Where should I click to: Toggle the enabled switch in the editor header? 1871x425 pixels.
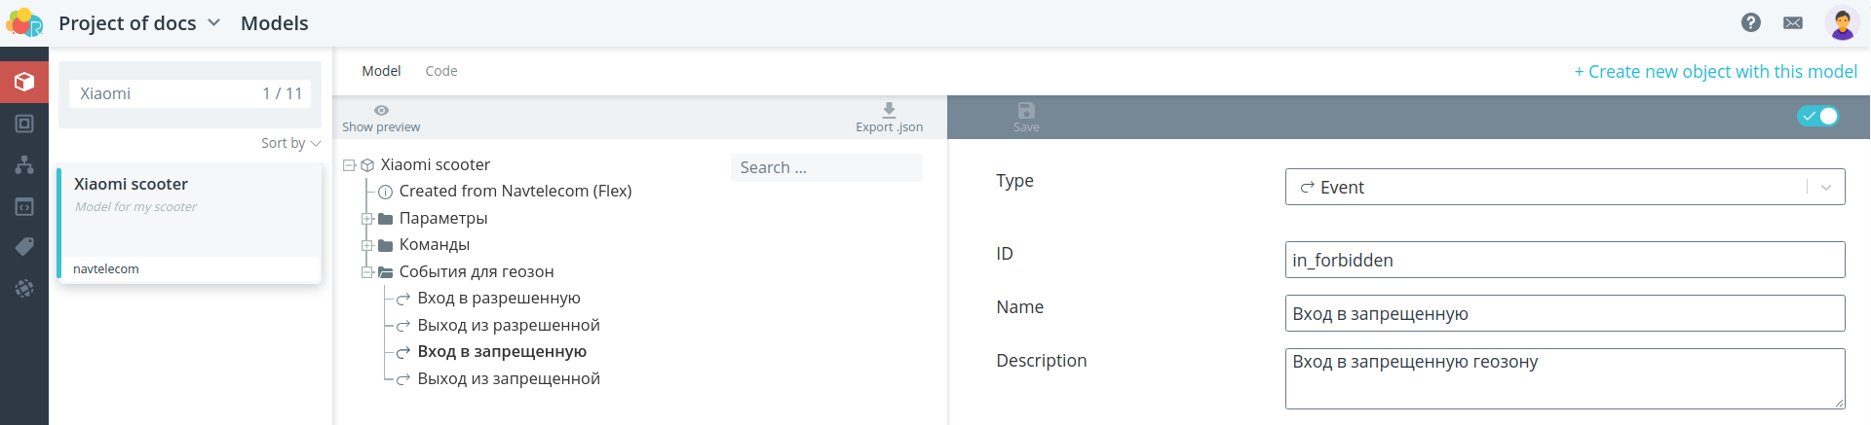click(1817, 116)
